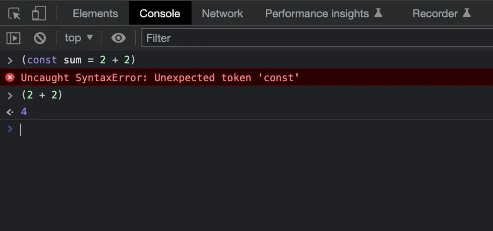493x231 pixels.
Task: Click the Recorder flask icon
Action: tap(467, 13)
